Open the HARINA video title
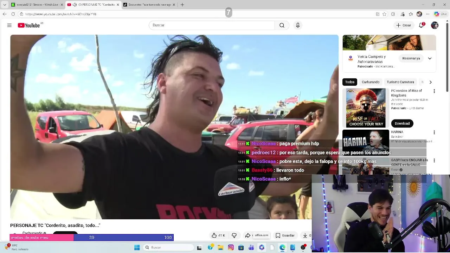450x253 pixels. (397, 132)
